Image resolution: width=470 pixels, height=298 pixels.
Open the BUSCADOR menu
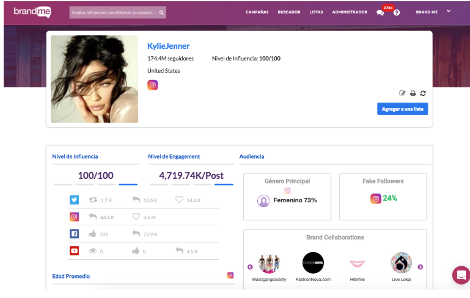pos(289,12)
